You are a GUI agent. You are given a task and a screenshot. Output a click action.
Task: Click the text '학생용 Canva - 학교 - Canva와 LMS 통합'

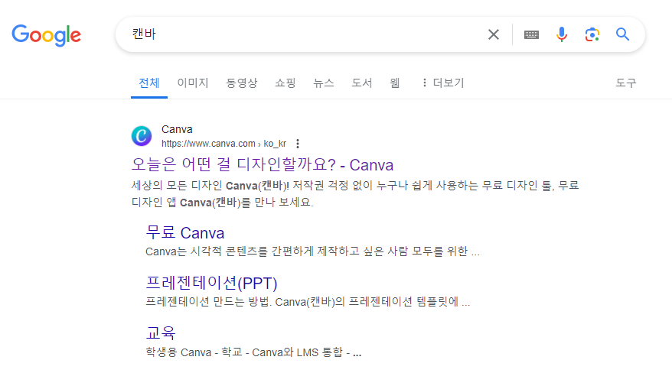(x=253, y=352)
